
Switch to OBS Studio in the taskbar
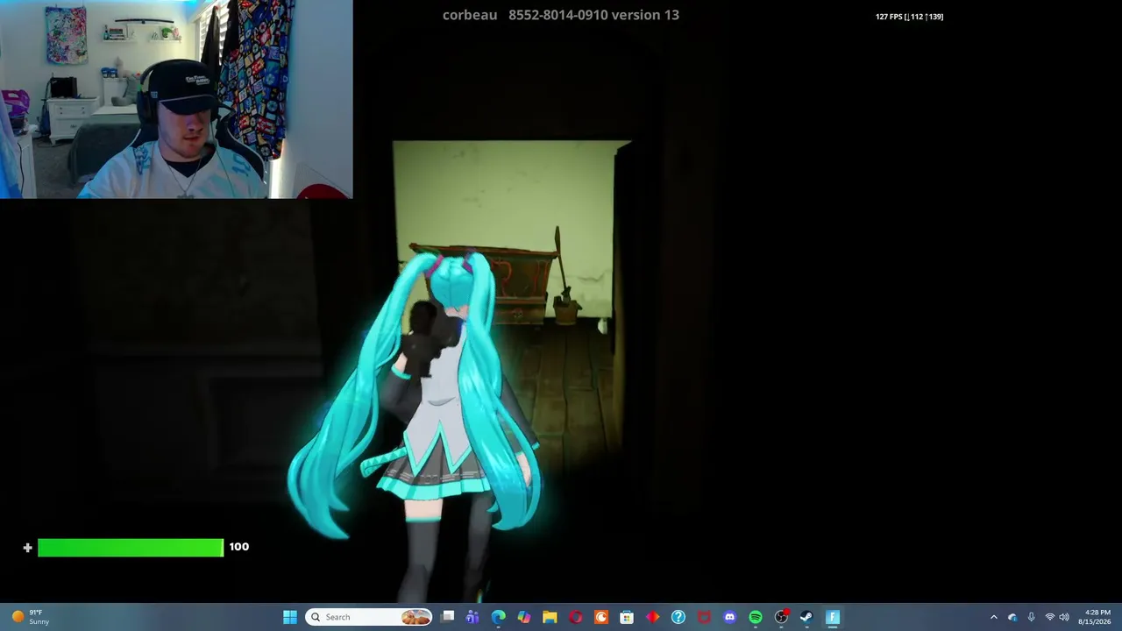(781, 617)
